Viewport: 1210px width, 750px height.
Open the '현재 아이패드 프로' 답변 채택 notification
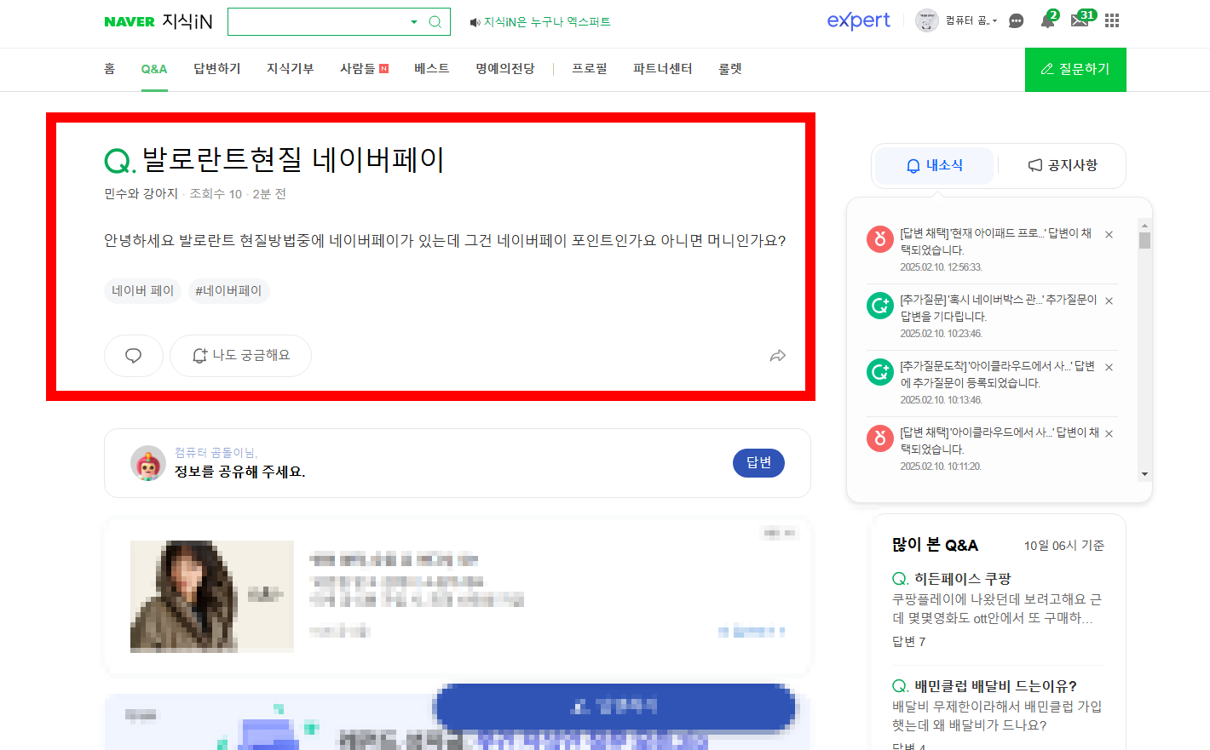coord(995,242)
